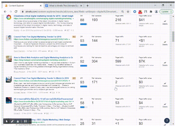The width and height of the screenshot is (177, 129).
Task: Pause the screen recording in bottom toolbar
Action: pyautogui.click(x=25, y=121)
